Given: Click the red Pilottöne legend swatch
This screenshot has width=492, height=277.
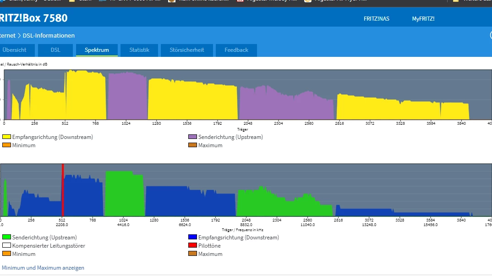Looking at the screenshot, I should coord(193,245).
